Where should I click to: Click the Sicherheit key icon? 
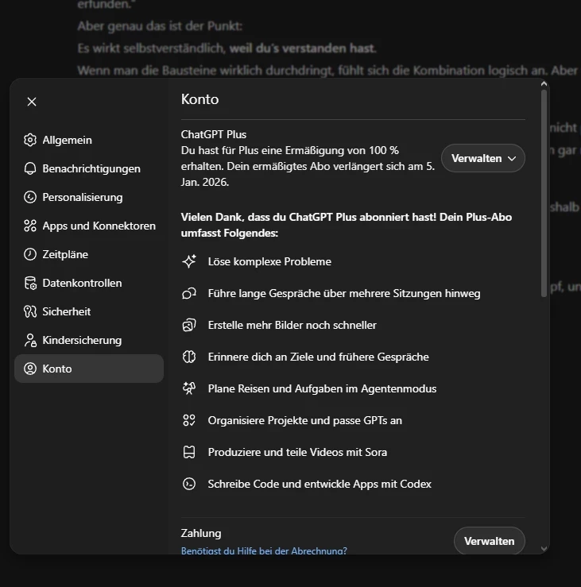[x=30, y=311]
